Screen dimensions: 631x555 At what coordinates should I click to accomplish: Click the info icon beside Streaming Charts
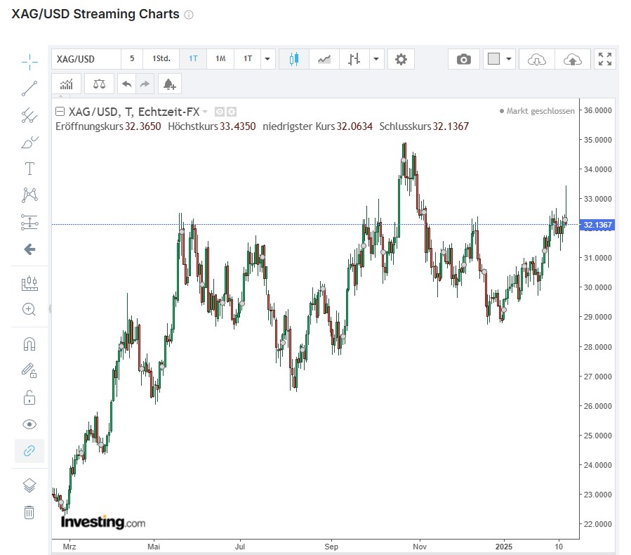(188, 15)
